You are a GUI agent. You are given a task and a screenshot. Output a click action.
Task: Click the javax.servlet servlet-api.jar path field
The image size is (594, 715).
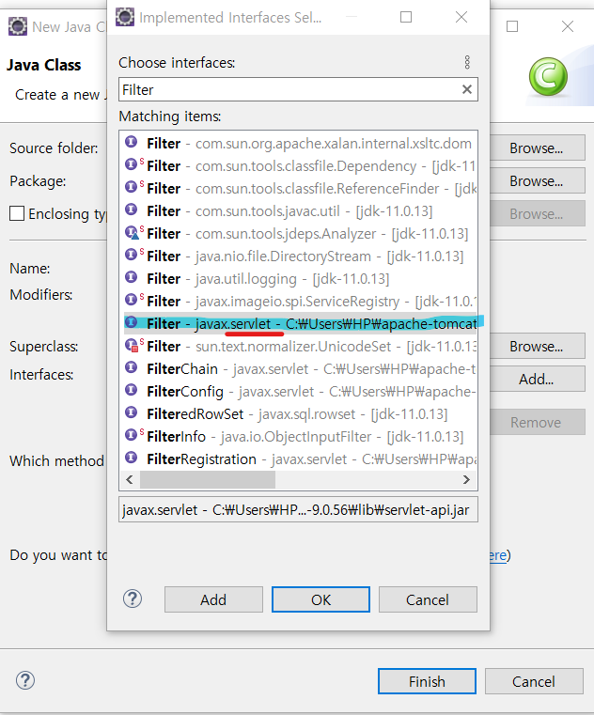(298, 509)
